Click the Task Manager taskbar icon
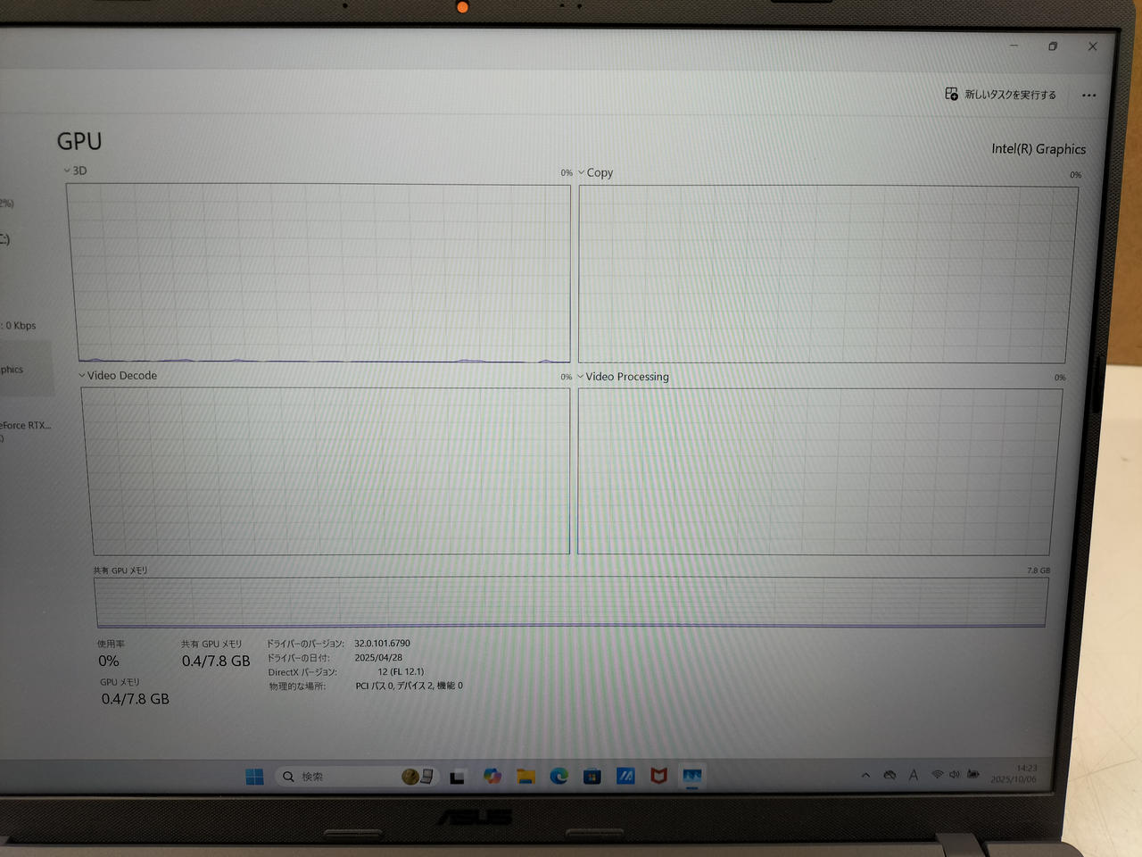This screenshot has width=1142, height=857. coord(692,776)
